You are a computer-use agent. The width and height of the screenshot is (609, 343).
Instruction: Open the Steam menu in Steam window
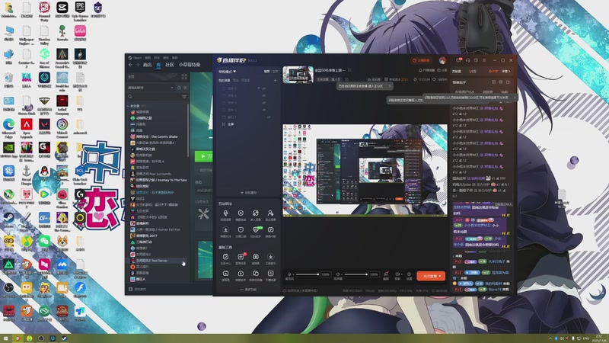pos(138,58)
